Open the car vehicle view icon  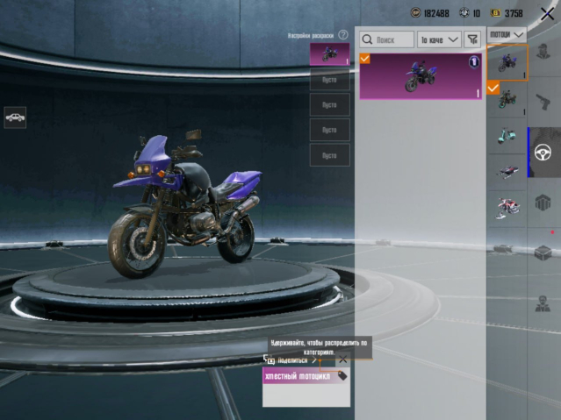pos(15,117)
